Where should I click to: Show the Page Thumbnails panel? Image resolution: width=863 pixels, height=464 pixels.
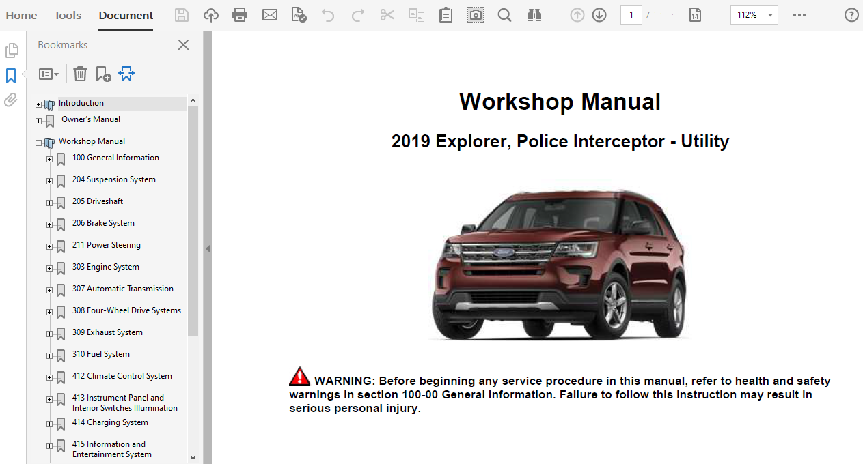click(11, 50)
